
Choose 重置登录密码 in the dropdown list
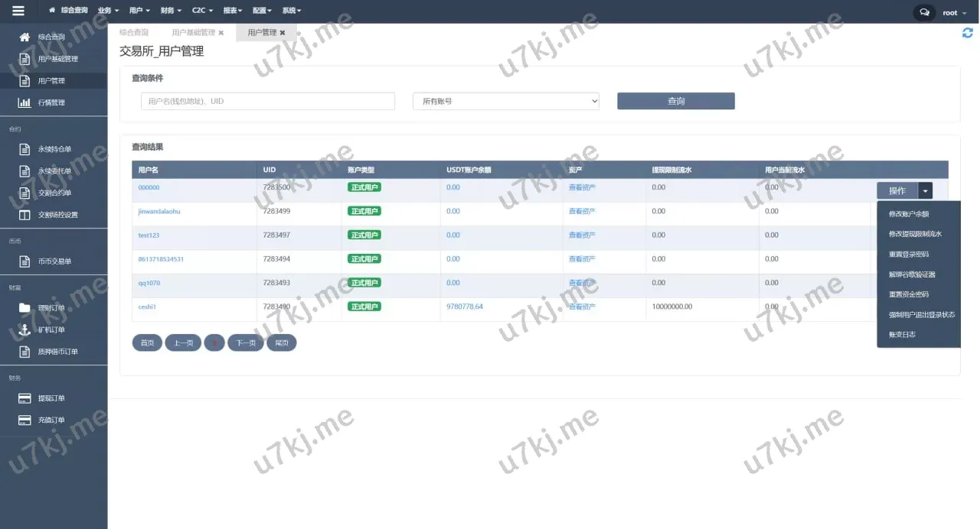tap(909, 254)
